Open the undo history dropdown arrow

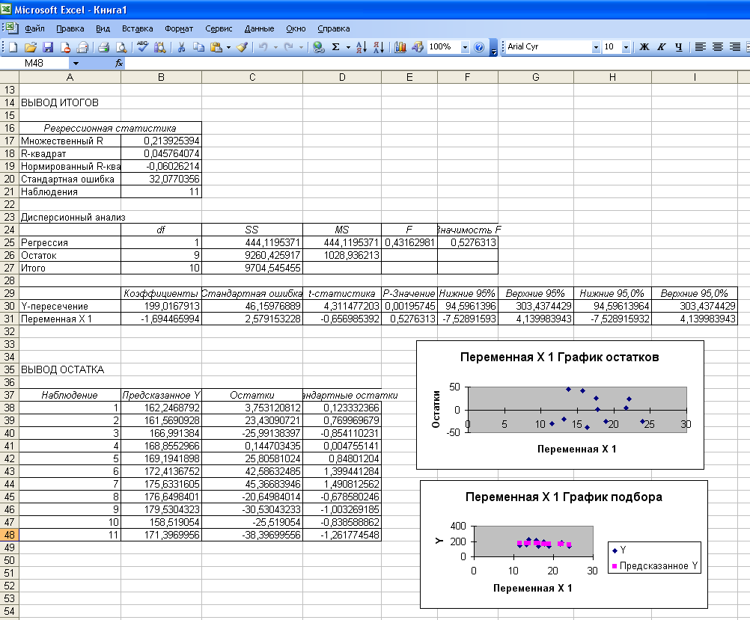pyautogui.click(x=275, y=47)
